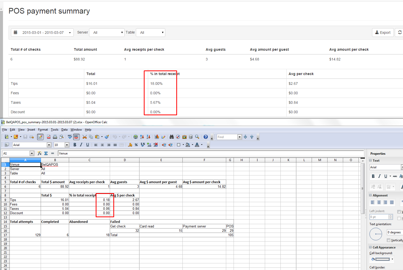Toggle AutoSpellcheck in the toolbar
Viewport: 403px width, 270px height.
click(76, 137)
